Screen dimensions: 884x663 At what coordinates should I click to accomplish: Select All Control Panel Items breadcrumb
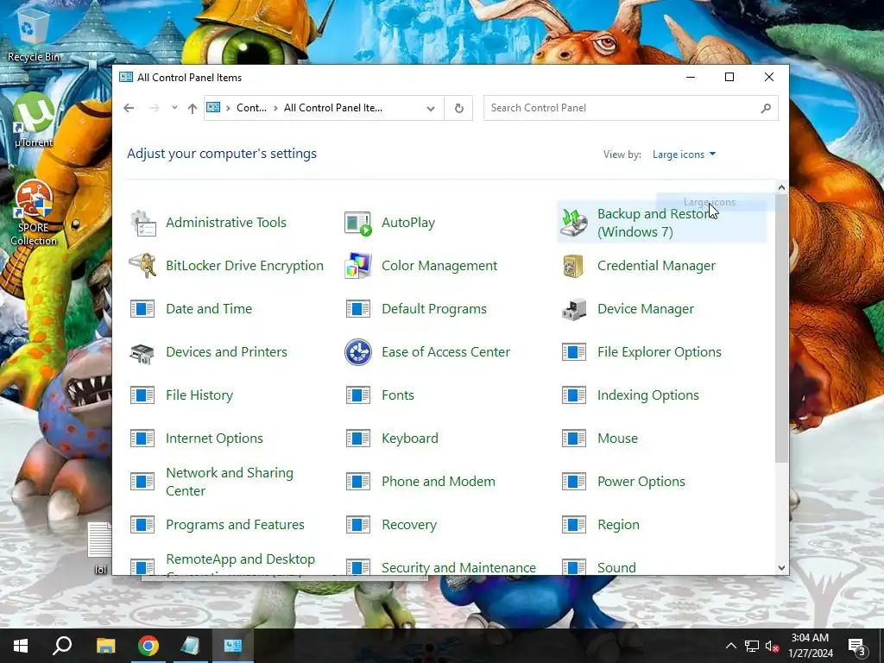[x=333, y=108]
